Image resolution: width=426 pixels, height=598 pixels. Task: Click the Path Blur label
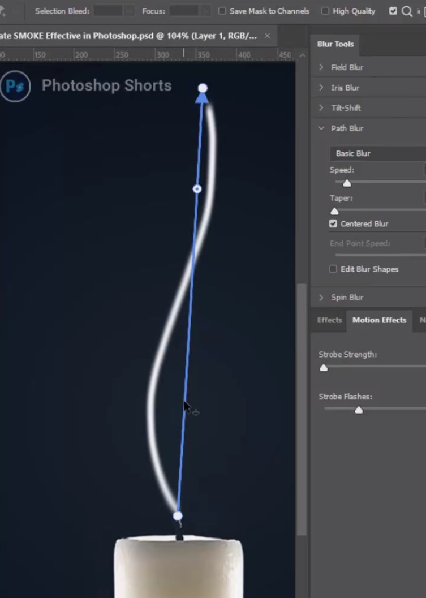click(347, 128)
